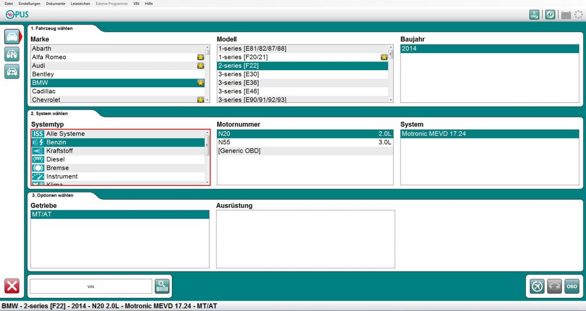Click the battery status icon
This screenshot has height=311, width=586.
click(x=565, y=15)
